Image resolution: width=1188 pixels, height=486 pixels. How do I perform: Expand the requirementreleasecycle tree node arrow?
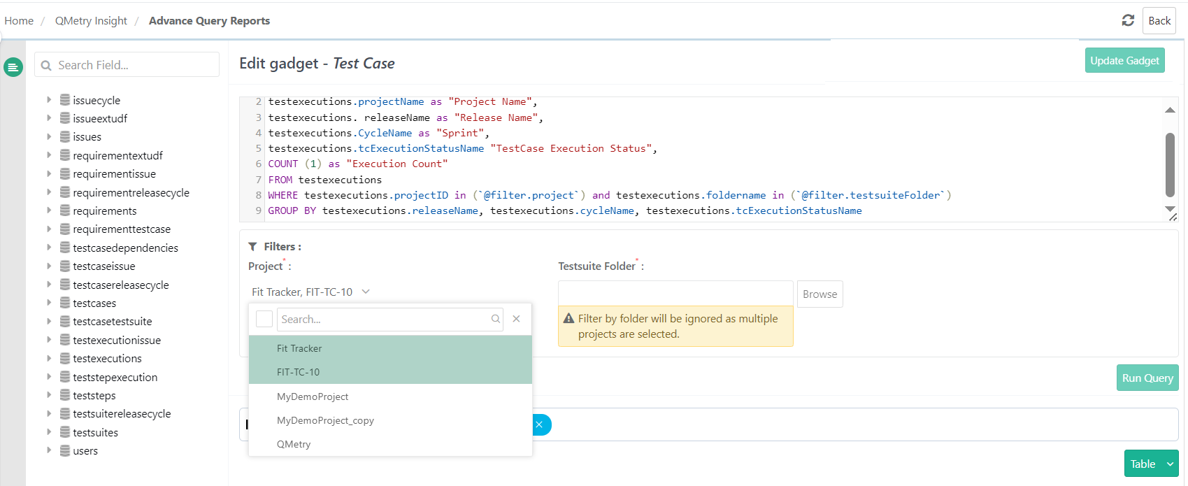pos(49,192)
